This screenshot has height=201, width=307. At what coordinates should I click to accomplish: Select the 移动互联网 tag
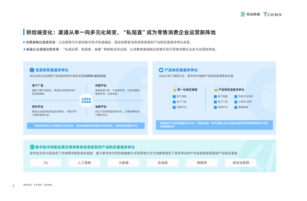click(240, 163)
